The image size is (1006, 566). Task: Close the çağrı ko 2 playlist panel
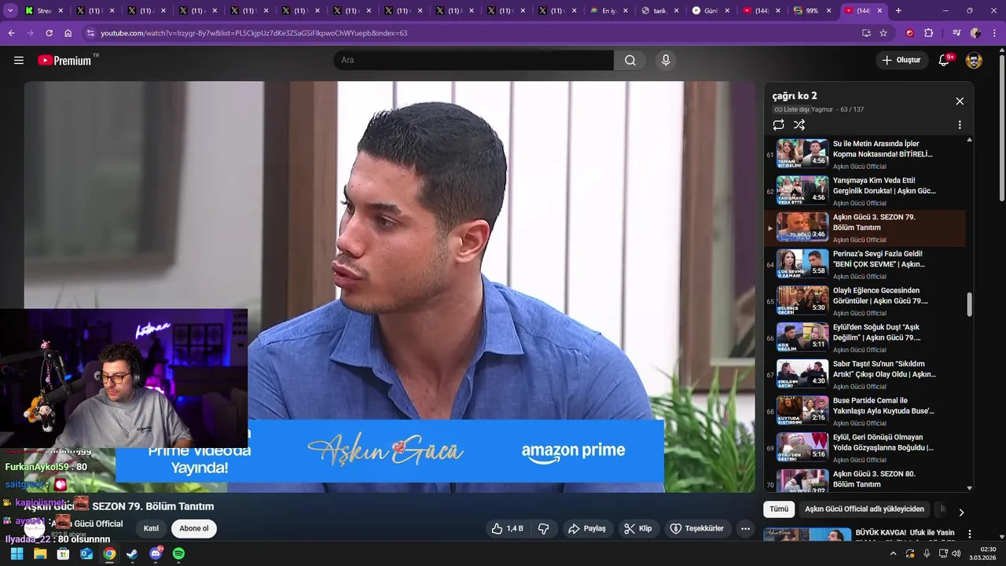[x=960, y=101]
